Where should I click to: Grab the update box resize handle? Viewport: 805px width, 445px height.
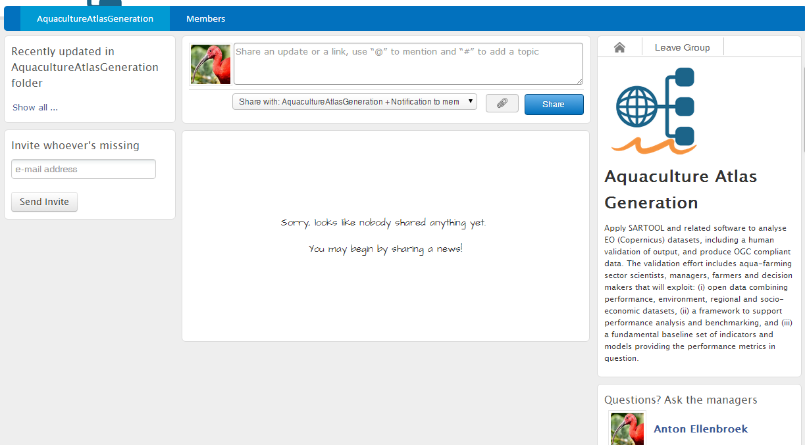tap(580, 82)
